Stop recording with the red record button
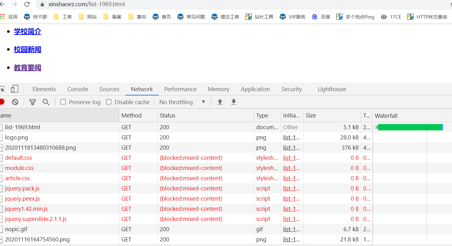Viewport: 452px width, 246px height. (x=2, y=102)
